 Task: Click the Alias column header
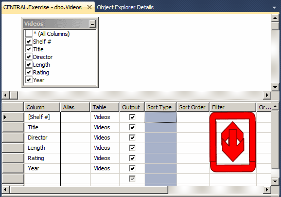click(75, 107)
